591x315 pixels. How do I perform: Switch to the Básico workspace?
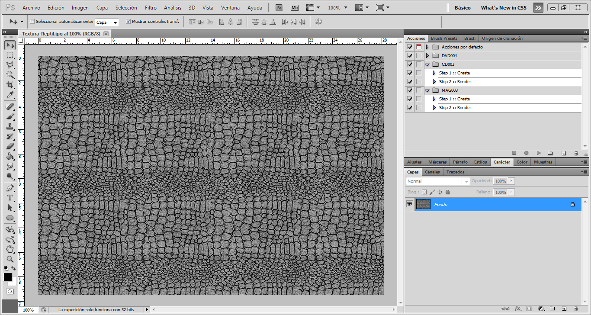(463, 8)
